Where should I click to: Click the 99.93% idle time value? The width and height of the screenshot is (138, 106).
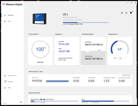37,81
